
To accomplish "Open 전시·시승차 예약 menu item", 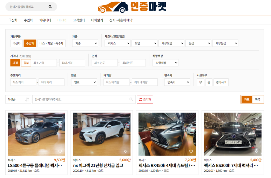I will click(121, 20).
